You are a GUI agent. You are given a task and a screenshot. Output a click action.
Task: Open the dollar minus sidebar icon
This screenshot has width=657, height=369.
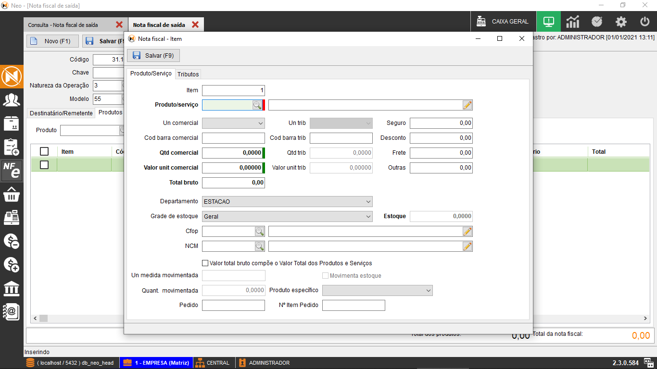(12, 241)
